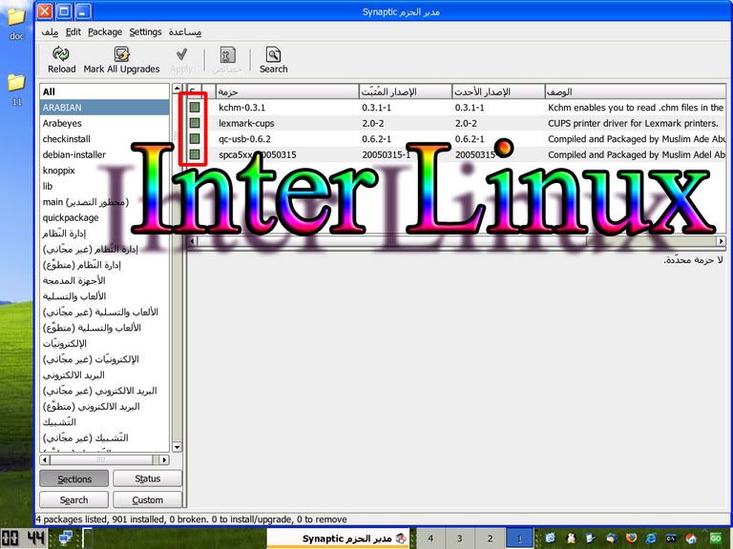Click sections list horizontal scroll right arrow
Image resolution: width=733 pixels, height=549 pixels.
pyautogui.click(x=163, y=459)
